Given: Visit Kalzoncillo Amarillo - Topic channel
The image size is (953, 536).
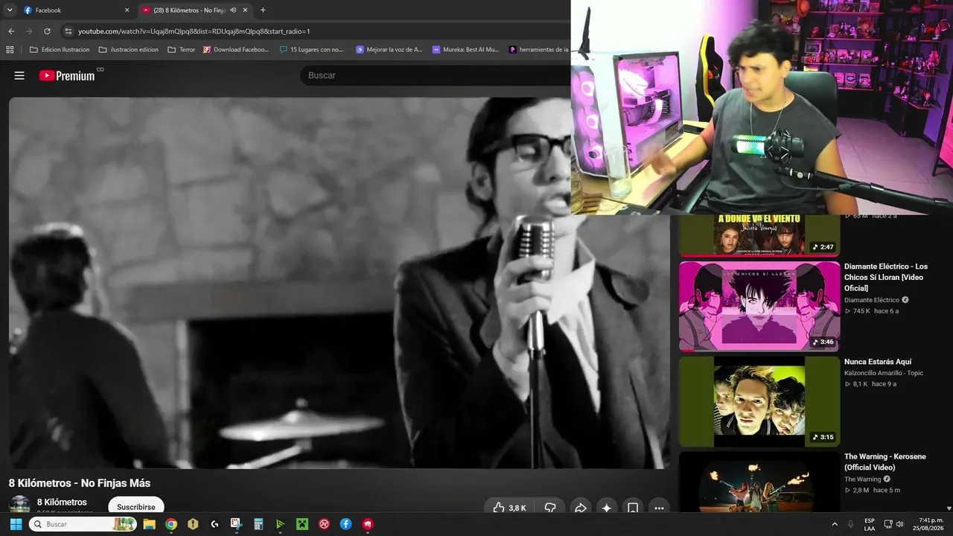Looking at the screenshot, I should pos(884,373).
